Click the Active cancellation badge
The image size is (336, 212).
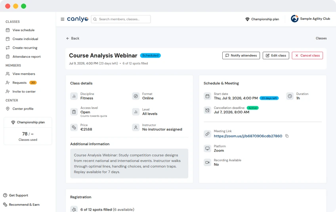tap(253, 108)
